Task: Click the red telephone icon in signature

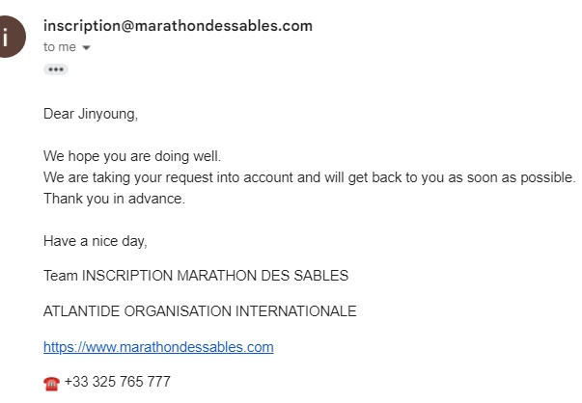Action: pos(51,383)
